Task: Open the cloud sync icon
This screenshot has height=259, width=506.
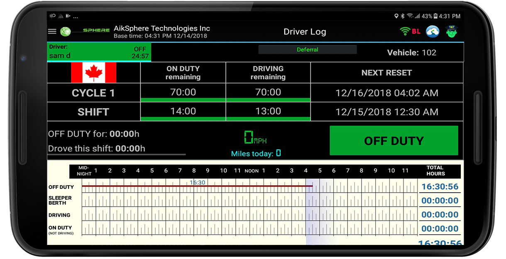Action: point(433,31)
